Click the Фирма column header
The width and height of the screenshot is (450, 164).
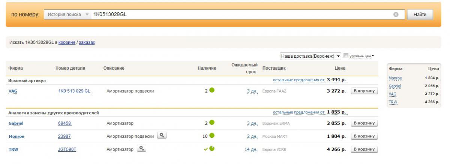point(16,68)
